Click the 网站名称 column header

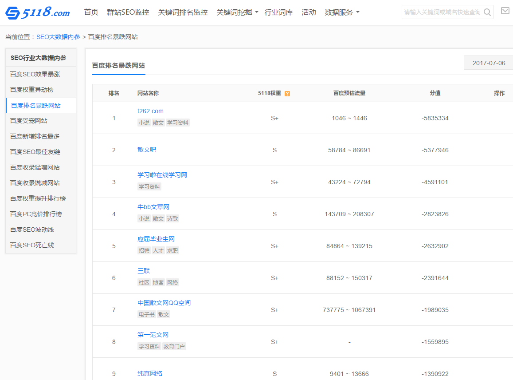pos(148,93)
